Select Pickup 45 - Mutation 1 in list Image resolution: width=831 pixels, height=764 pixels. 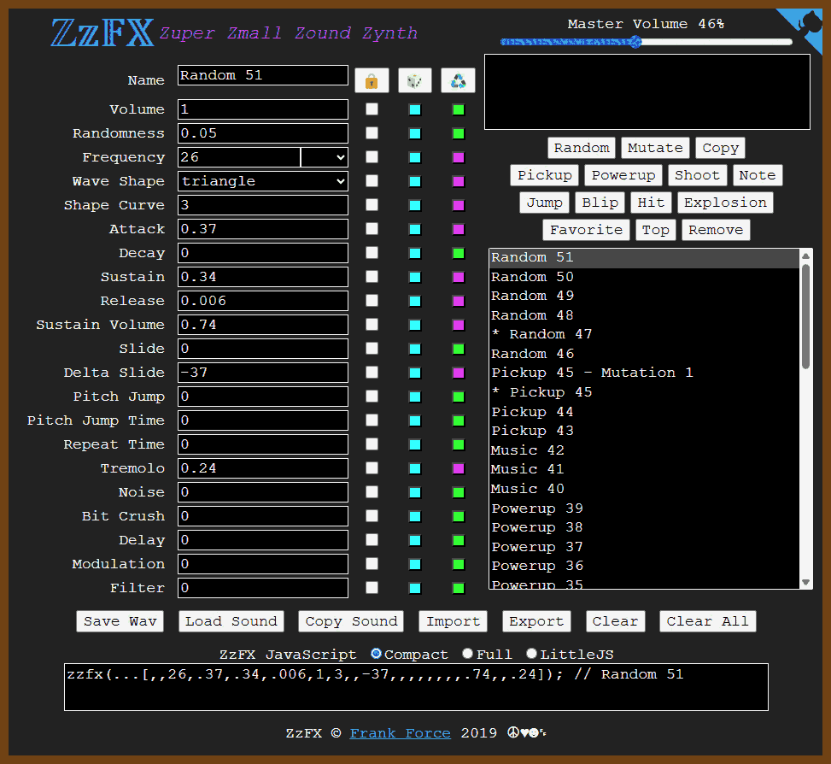pyautogui.click(x=592, y=373)
